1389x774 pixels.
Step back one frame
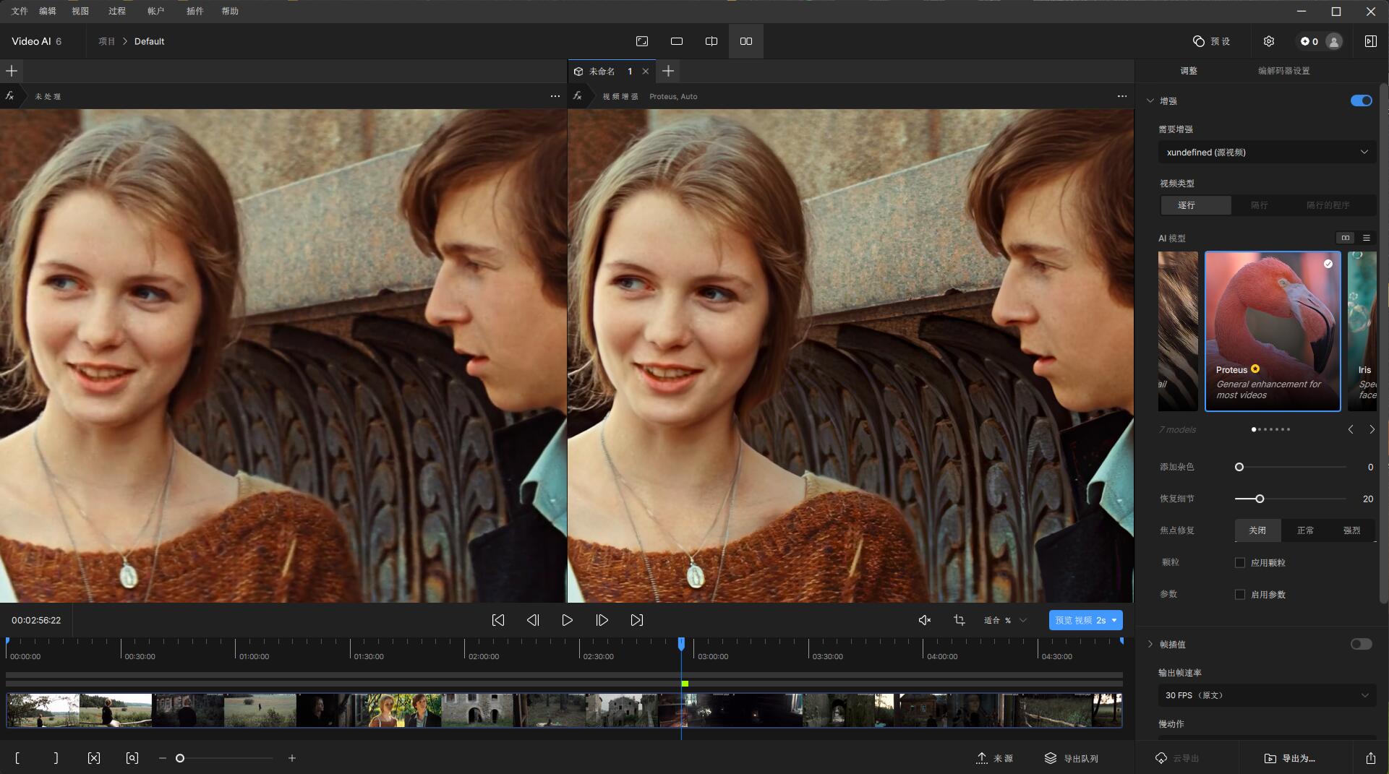[x=533, y=620]
